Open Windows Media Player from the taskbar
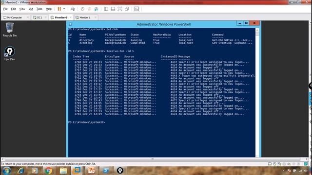 35,171
